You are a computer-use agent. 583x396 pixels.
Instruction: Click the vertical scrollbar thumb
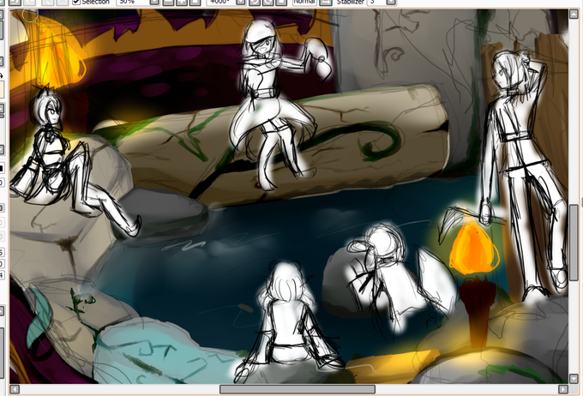click(x=574, y=243)
